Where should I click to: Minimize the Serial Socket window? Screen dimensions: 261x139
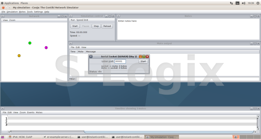140,57
